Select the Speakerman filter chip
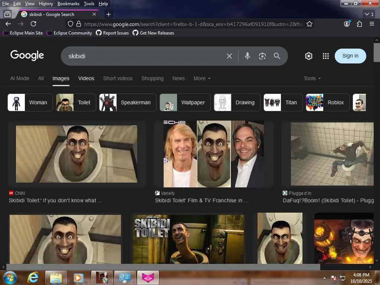Viewport: 380px width, 285px height. point(128,102)
